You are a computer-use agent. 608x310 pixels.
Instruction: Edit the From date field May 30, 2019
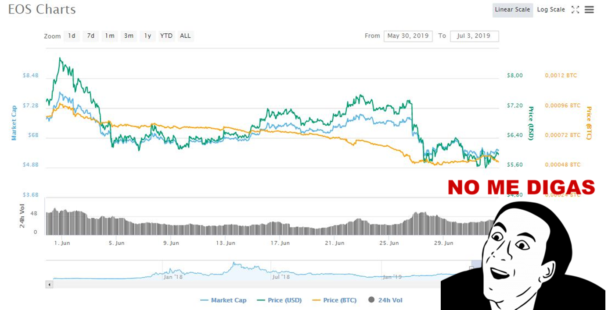[408, 36]
